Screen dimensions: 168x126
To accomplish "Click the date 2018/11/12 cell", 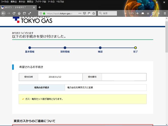I will tap(60, 77).
